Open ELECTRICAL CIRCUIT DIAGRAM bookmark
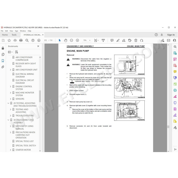178x178 pixels. [x=25, y=82]
